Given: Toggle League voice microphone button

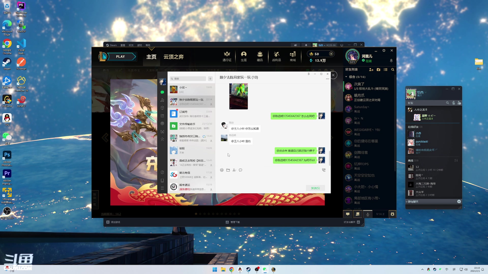Looking at the screenshot, I should coord(368,214).
